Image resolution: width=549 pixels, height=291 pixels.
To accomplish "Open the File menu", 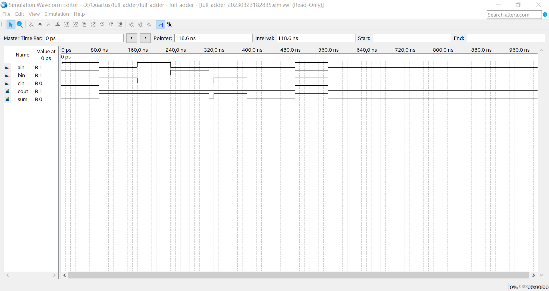I will coord(6,14).
